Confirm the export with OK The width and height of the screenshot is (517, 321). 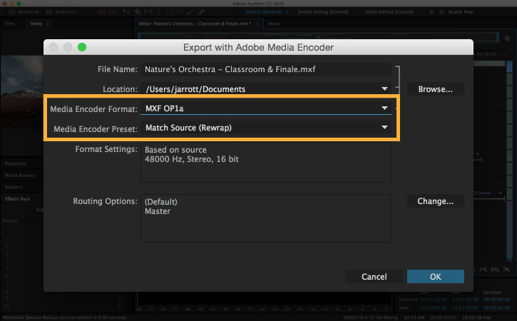tap(435, 276)
